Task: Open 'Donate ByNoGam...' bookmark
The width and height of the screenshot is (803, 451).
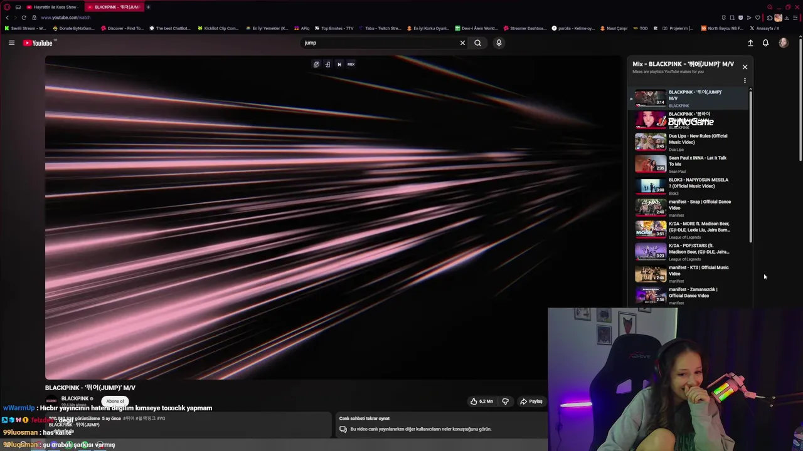Action: (x=73, y=28)
